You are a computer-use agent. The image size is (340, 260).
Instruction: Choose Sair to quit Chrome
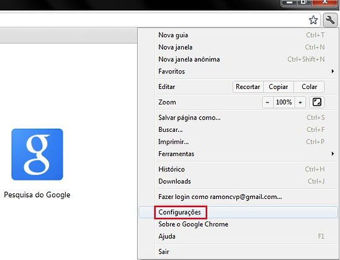238,252
